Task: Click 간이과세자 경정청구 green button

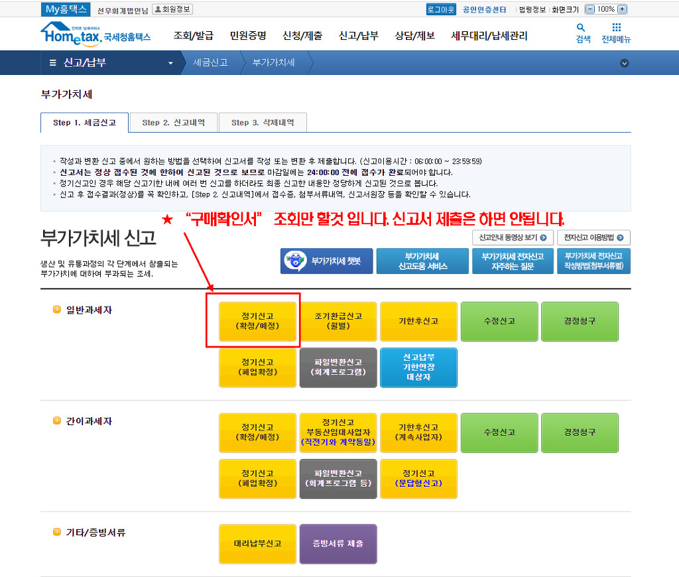Action: pos(580,432)
